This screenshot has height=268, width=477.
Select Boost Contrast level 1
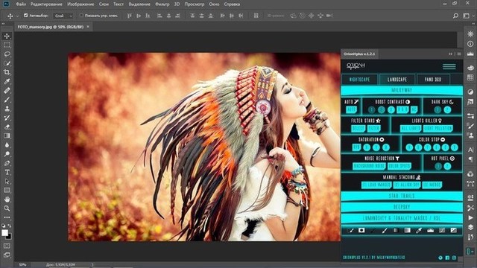click(371, 109)
